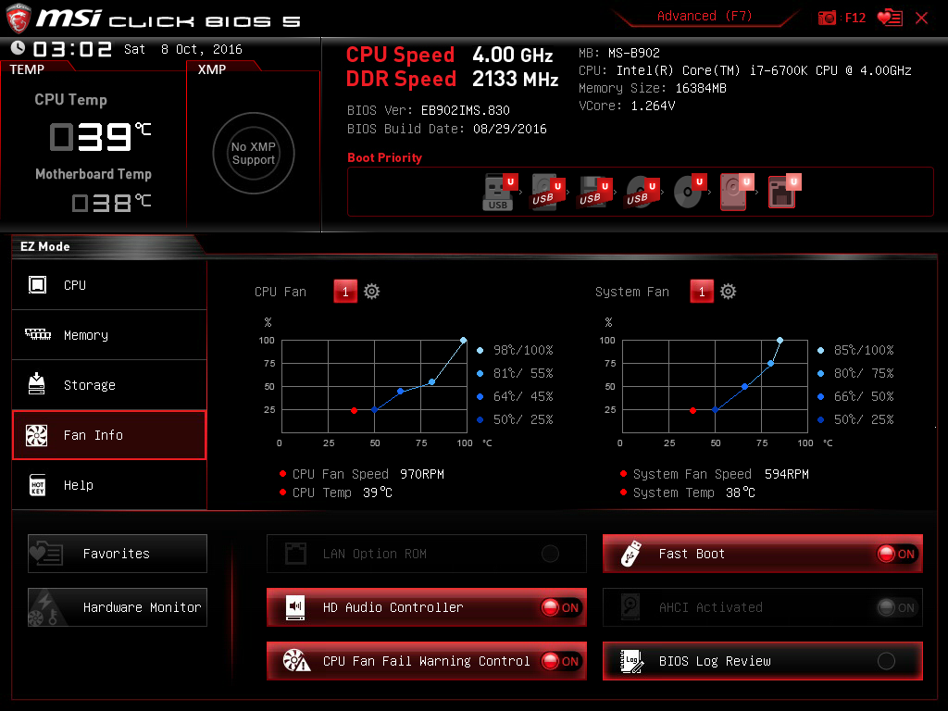948x711 pixels.
Task: Click the XMP tab
Action: coord(212,69)
